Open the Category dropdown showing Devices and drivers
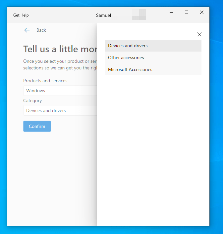Screen dimensions: 223x234 (x=60, y=110)
